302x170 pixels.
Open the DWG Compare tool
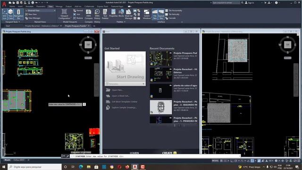[88, 14]
